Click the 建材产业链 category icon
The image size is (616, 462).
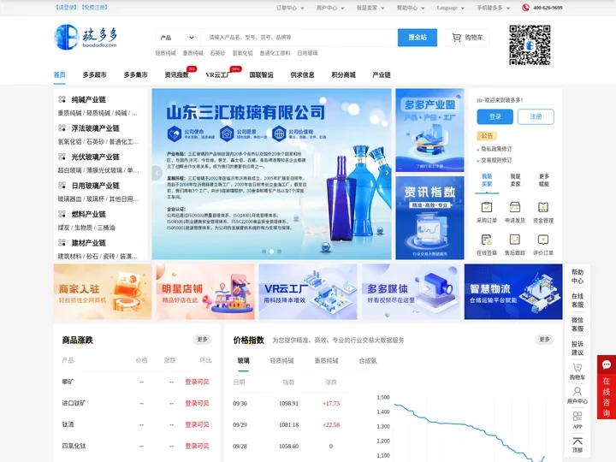click(x=62, y=243)
